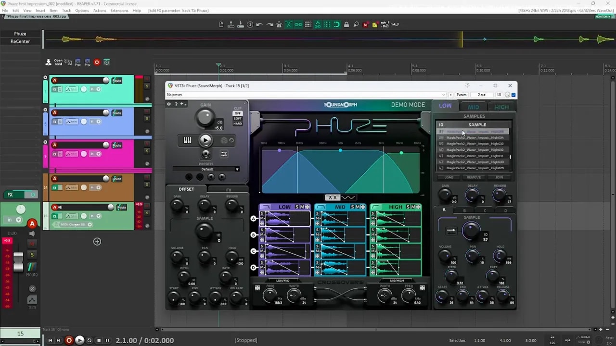
Task: Open the red M toolbar icon
Action: pyautogui.click(x=365, y=25)
